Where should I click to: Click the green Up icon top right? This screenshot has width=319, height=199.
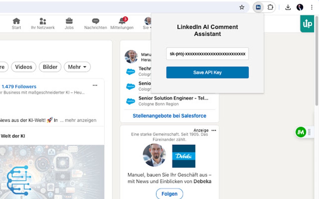[x=307, y=24]
